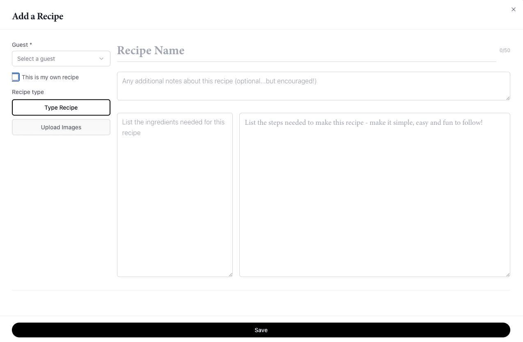Enable the "This is my own recipe" checkbox
This screenshot has width=523, height=342.
point(16,77)
